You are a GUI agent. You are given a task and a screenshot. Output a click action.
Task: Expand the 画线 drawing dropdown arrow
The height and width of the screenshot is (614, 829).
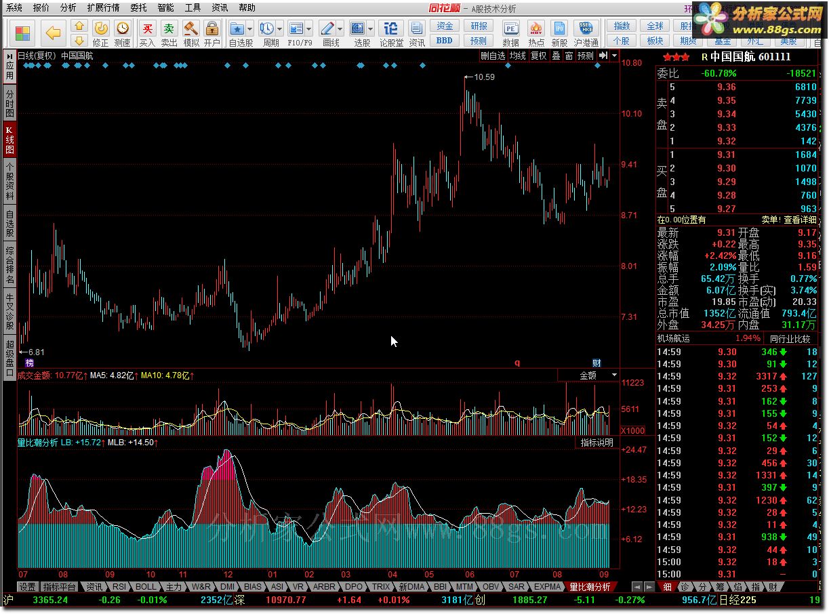click(340, 29)
